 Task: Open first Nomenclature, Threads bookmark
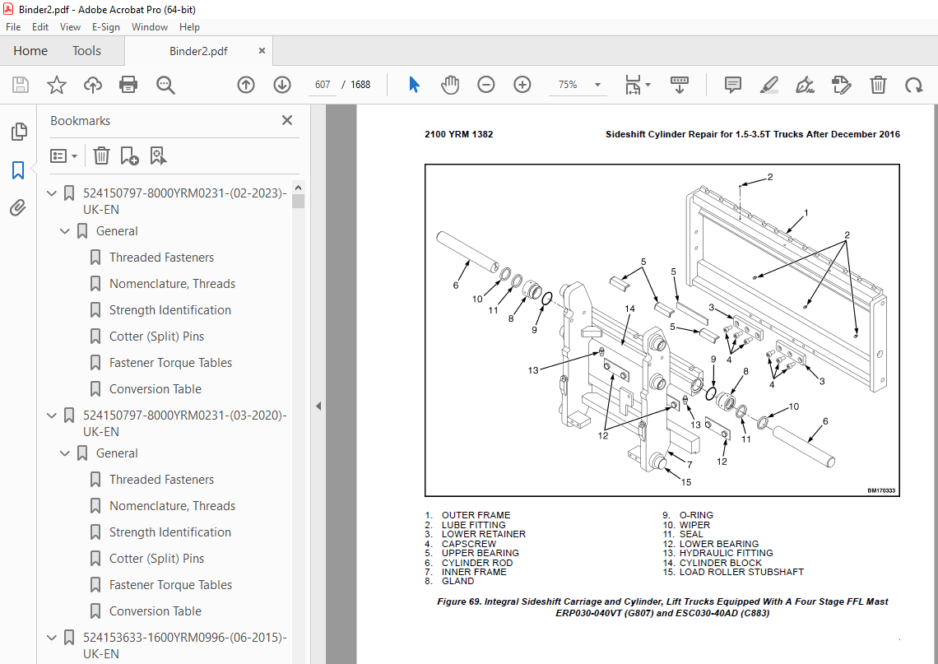[172, 284]
